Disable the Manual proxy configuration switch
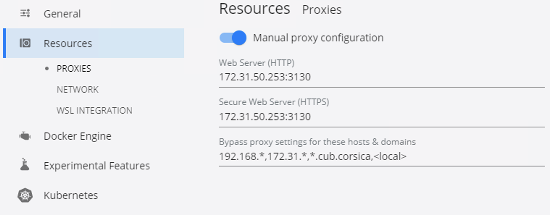 tap(233, 38)
